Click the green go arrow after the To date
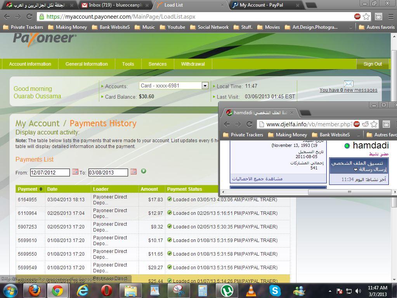 144,171
